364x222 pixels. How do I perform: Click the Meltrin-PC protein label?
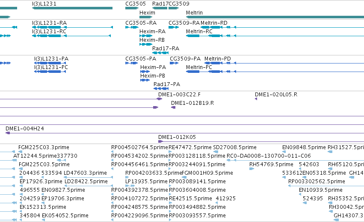[x=199, y=67]
